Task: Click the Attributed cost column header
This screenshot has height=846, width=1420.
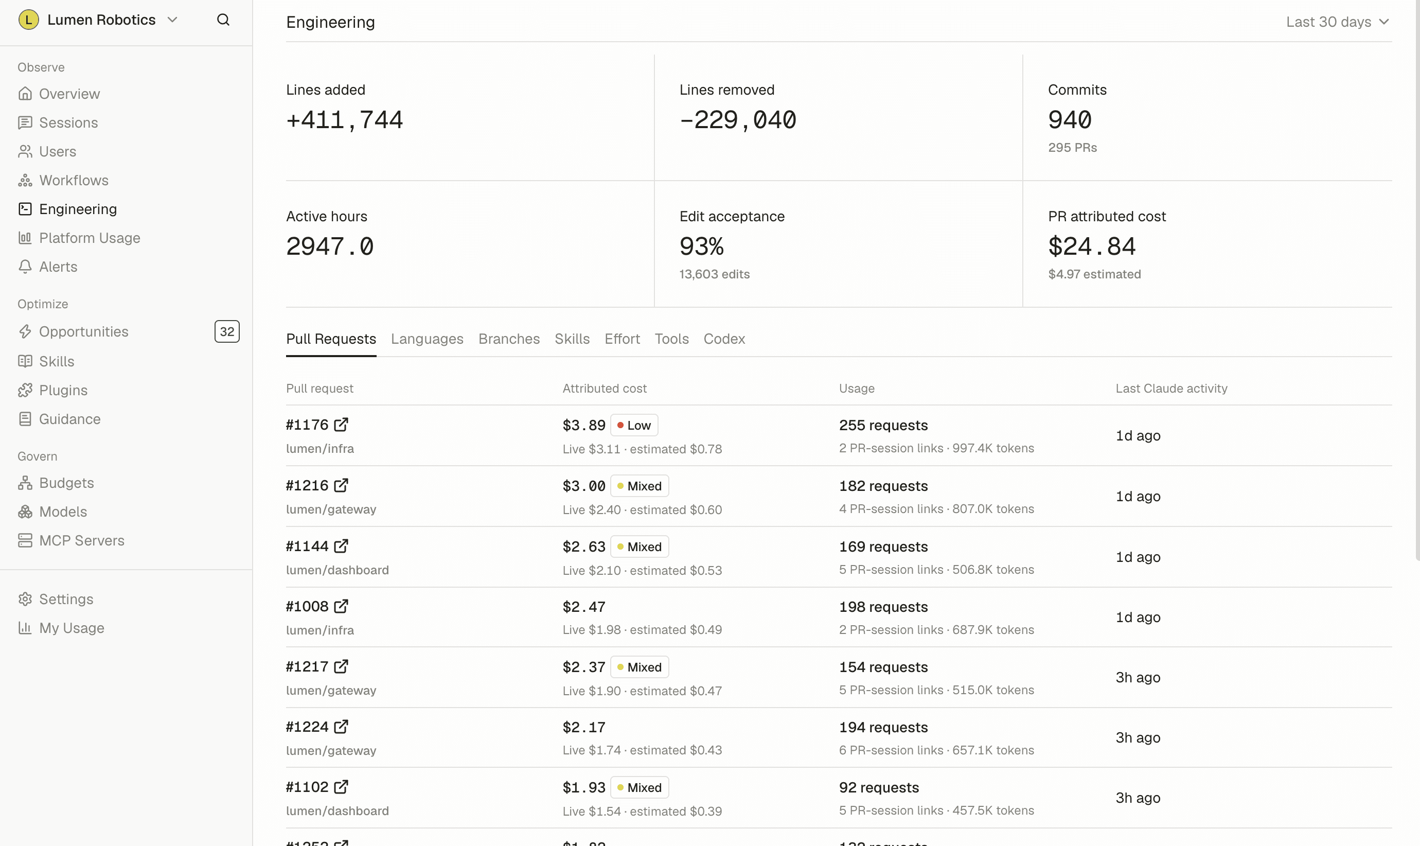Action: tap(605, 388)
